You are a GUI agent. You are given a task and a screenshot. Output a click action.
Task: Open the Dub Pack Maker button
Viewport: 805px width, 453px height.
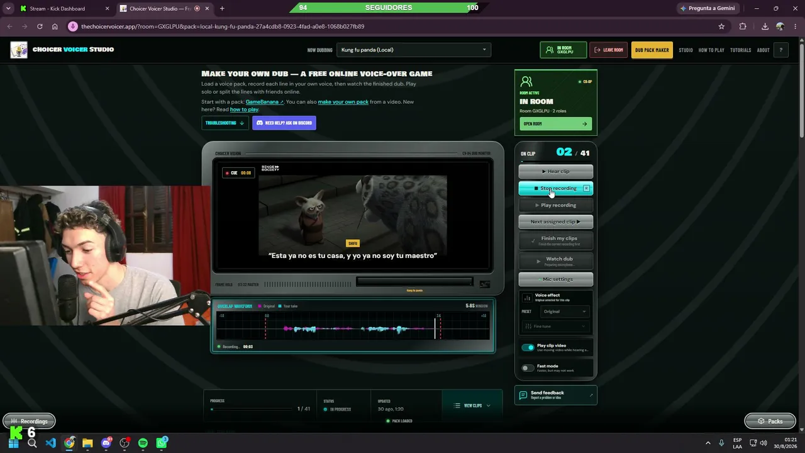tap(652, 50)
